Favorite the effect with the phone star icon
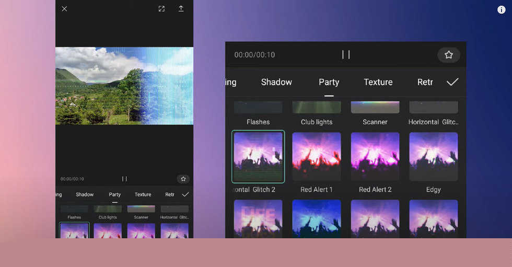 pos(183,179)
